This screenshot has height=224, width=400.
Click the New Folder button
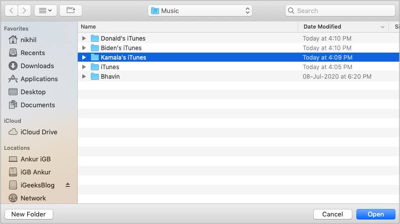29,214
